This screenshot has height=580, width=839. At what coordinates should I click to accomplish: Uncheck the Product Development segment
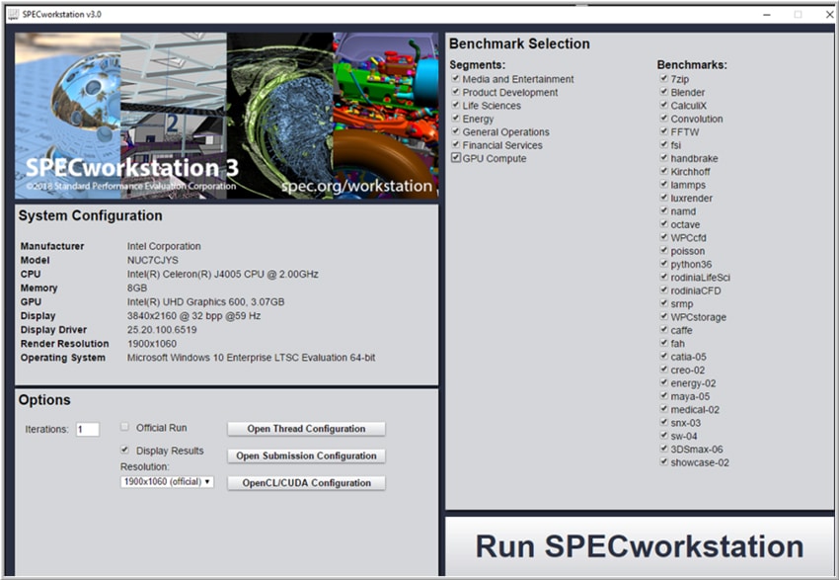pos(456,92)
